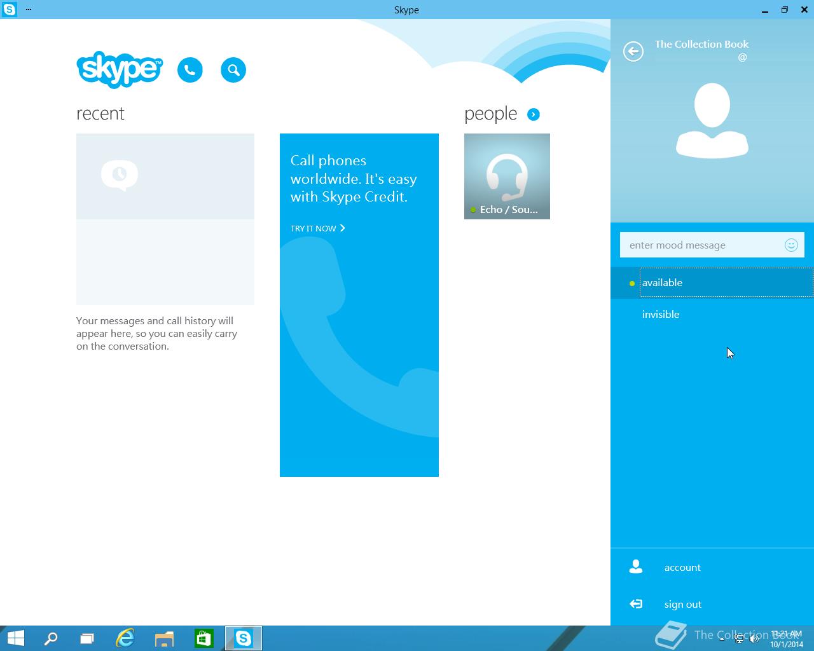
Task: Open the Windows Start button
Action: point(15,638)
